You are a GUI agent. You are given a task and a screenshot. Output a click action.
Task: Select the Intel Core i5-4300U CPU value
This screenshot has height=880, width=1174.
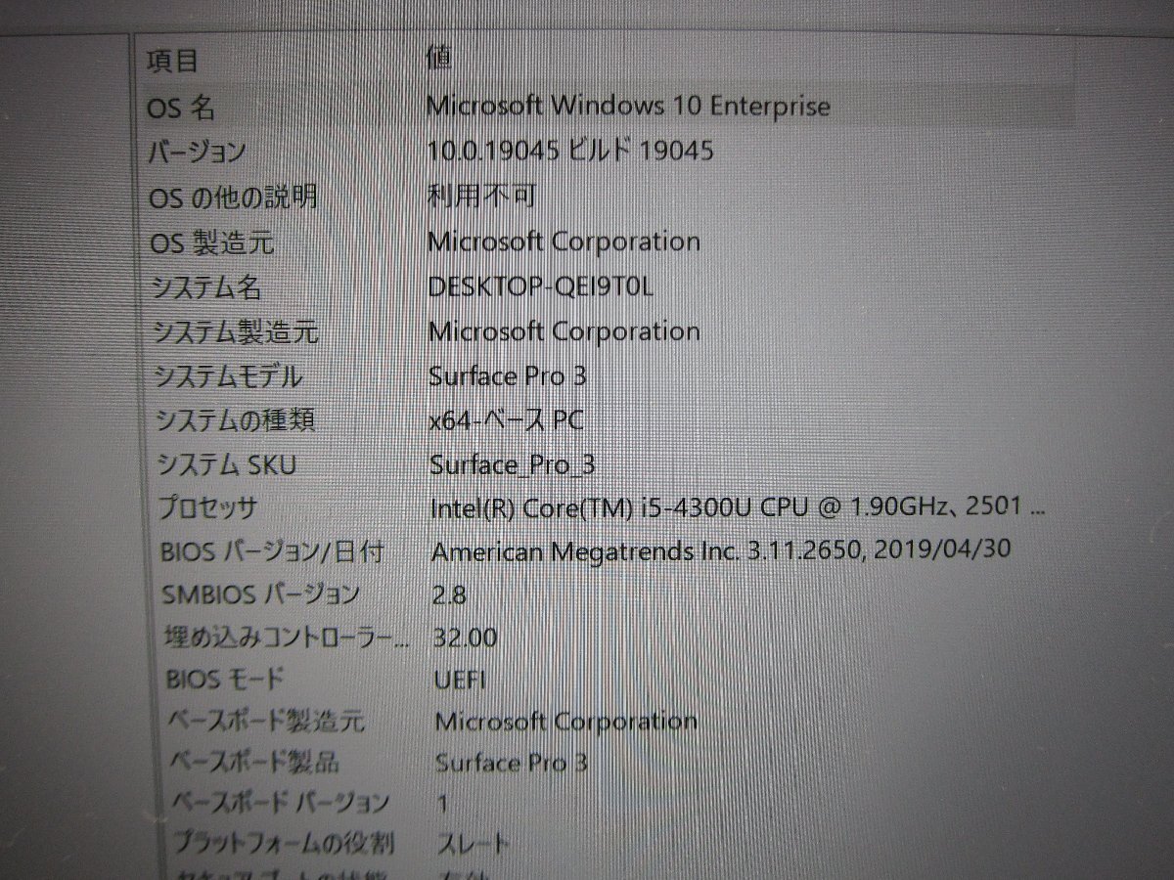740,507
